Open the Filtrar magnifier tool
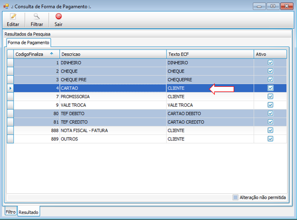Image resolution: width=297 pixels, height=220 pixels. (37, 16)
